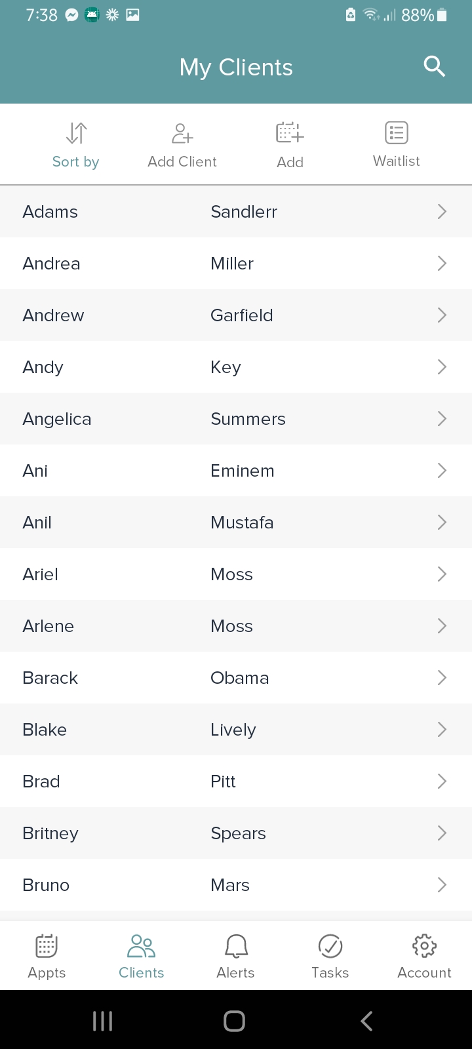This screenshot has height=1049, width=472.
Task: Tap the search magnifier icon
Action: (434, 66)
